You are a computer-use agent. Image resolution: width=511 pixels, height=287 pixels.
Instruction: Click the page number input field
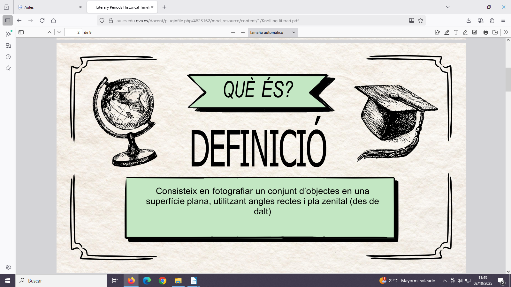(x=73, y=32)
